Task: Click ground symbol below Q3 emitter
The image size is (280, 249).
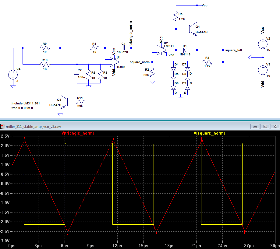Action: (60, 115)
